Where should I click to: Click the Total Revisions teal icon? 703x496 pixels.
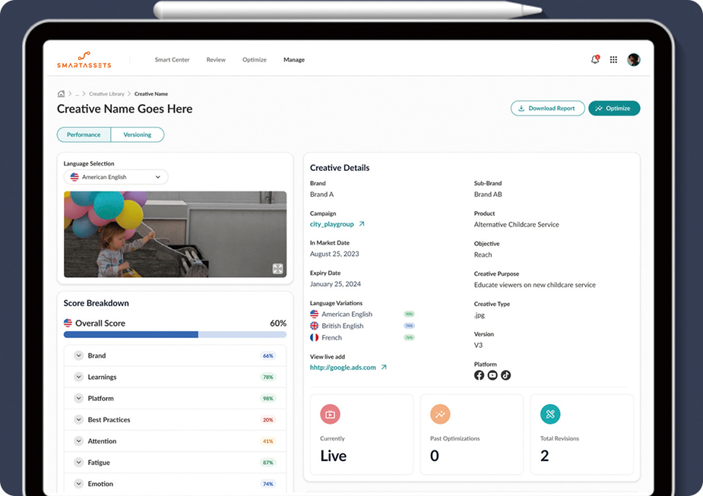(550, 414)
